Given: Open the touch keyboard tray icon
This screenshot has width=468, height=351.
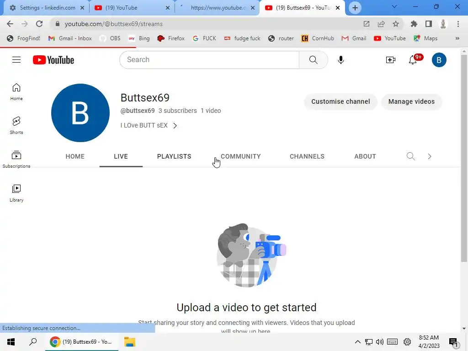Looking at the screenshot, I should pos(392,342).
